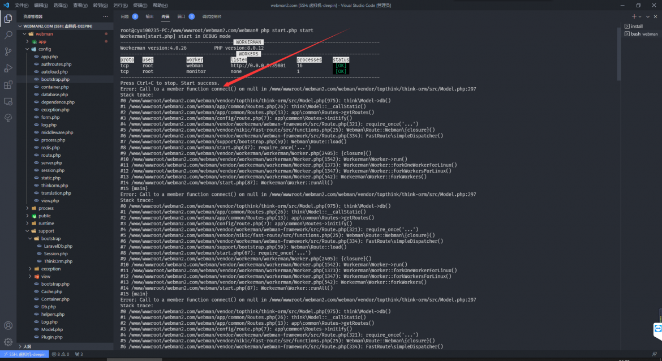The image size is (662, 361).
Task: Open the Explorer view in activity bar
Action: tap(8, 19)
